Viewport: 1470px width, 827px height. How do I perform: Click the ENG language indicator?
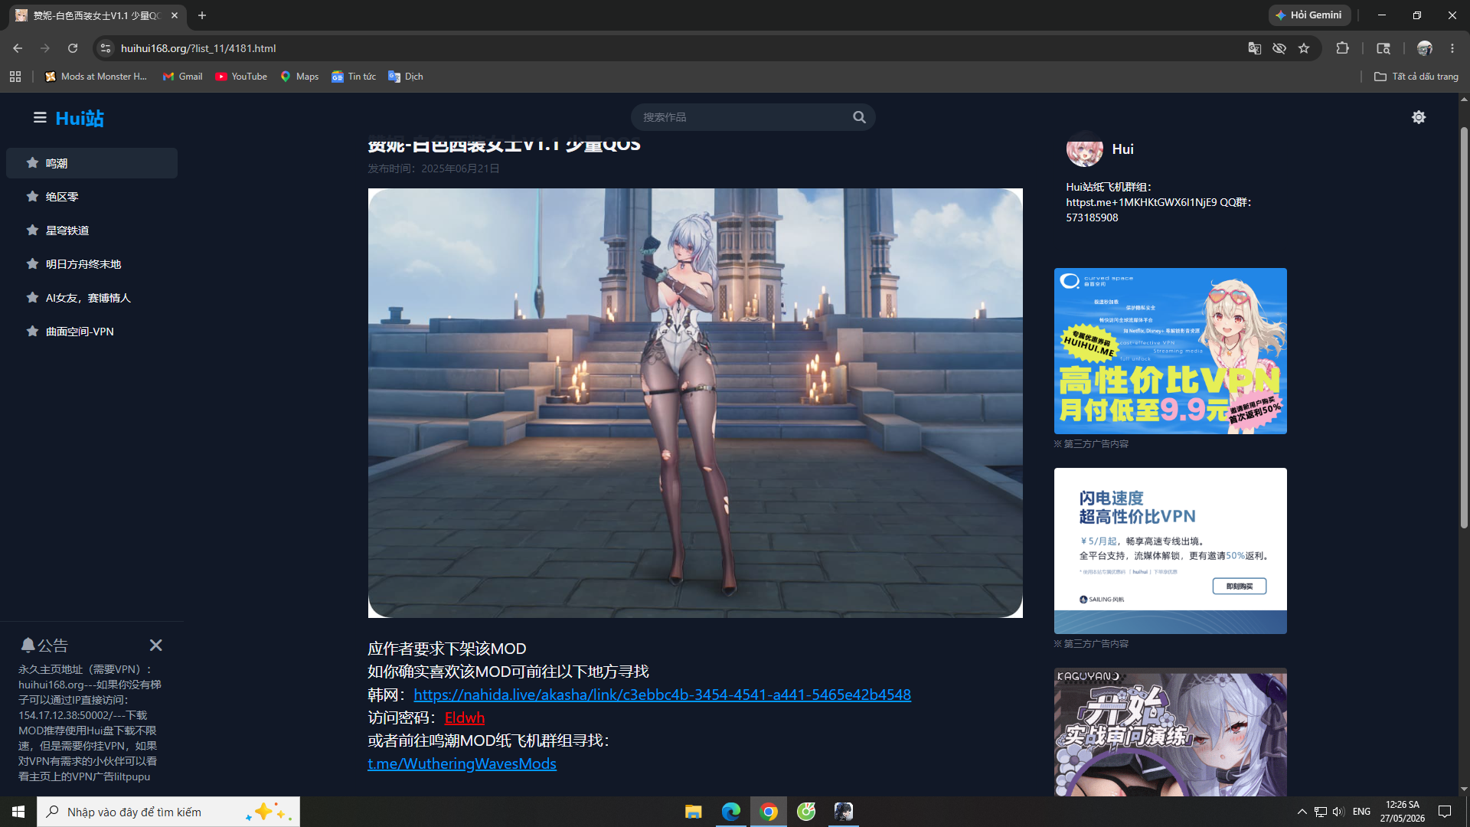tap(1361, 812)
